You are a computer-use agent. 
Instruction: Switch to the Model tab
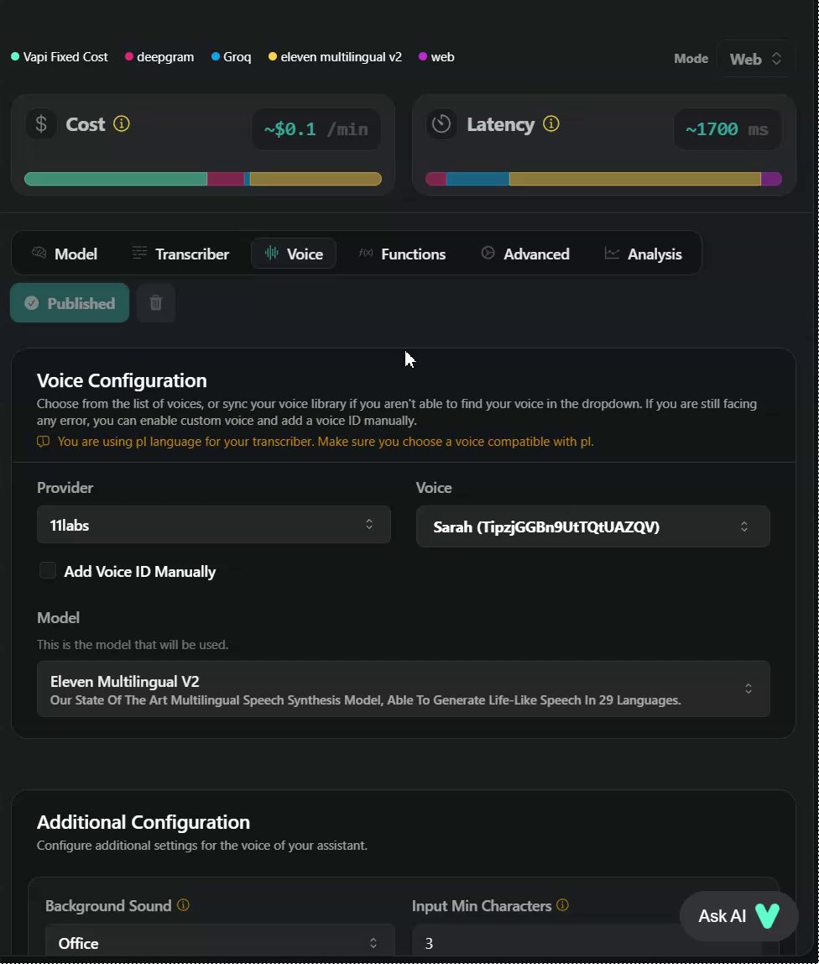click(65, 254)
